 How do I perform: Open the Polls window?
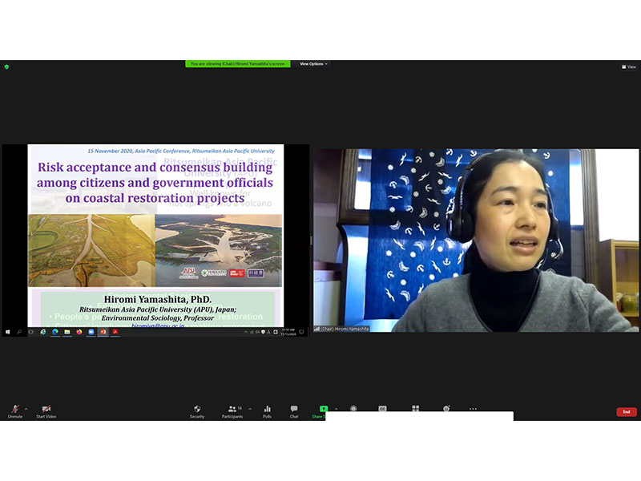pyautogui.click(x=267, y=410)
